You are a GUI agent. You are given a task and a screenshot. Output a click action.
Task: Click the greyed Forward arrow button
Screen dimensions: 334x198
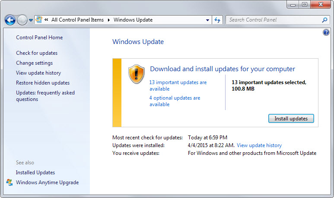click(22, 20)
